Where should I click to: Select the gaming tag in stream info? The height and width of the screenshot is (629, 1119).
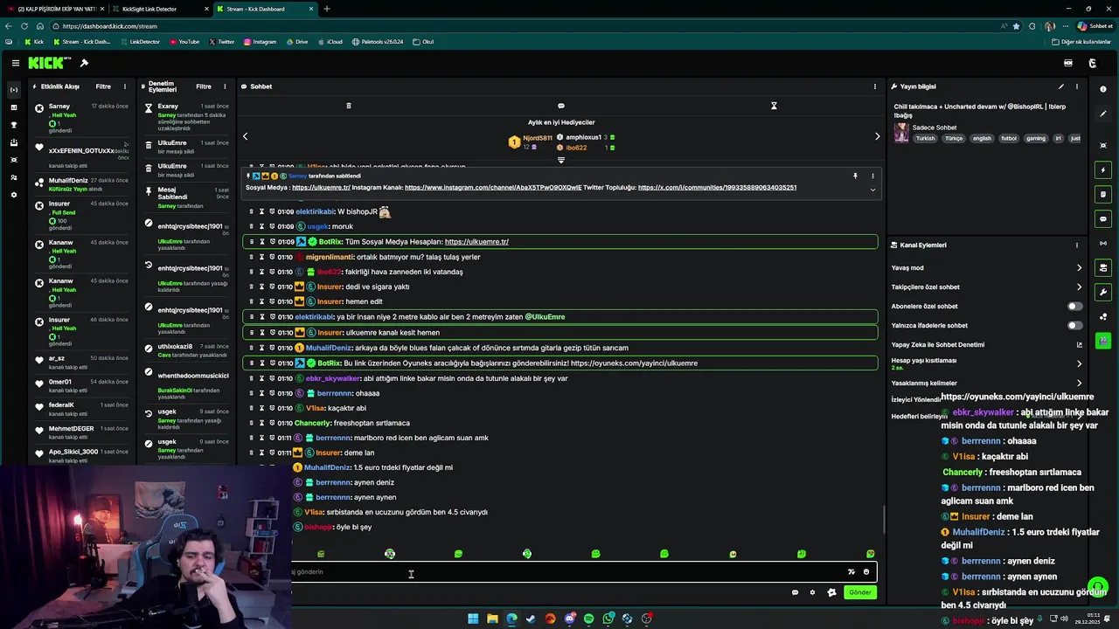tap(1036, 138)
